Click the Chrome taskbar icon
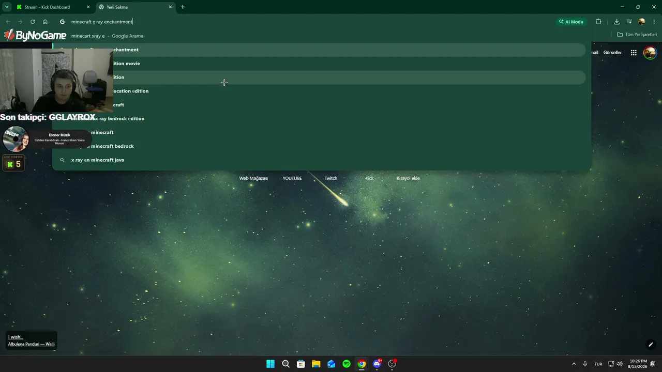Image resolution: width=662 pixels, height=372 pixels. click(x=362, y=364)
